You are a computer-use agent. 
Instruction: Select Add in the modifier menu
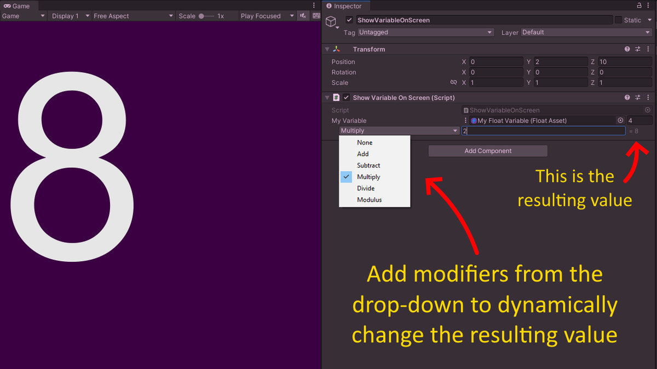(x=374, y=154)
